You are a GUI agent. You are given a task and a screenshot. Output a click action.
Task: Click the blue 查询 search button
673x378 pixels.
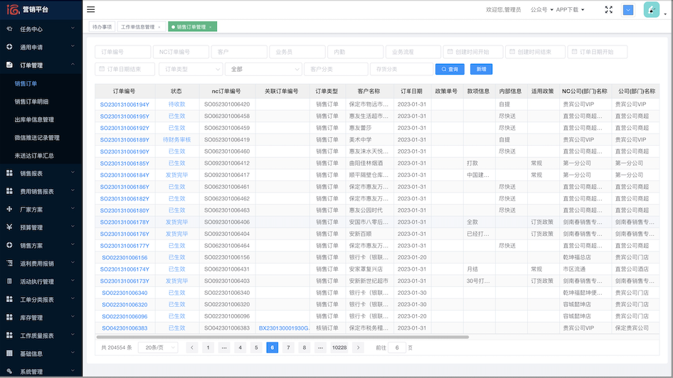click(x=450, y=69)
